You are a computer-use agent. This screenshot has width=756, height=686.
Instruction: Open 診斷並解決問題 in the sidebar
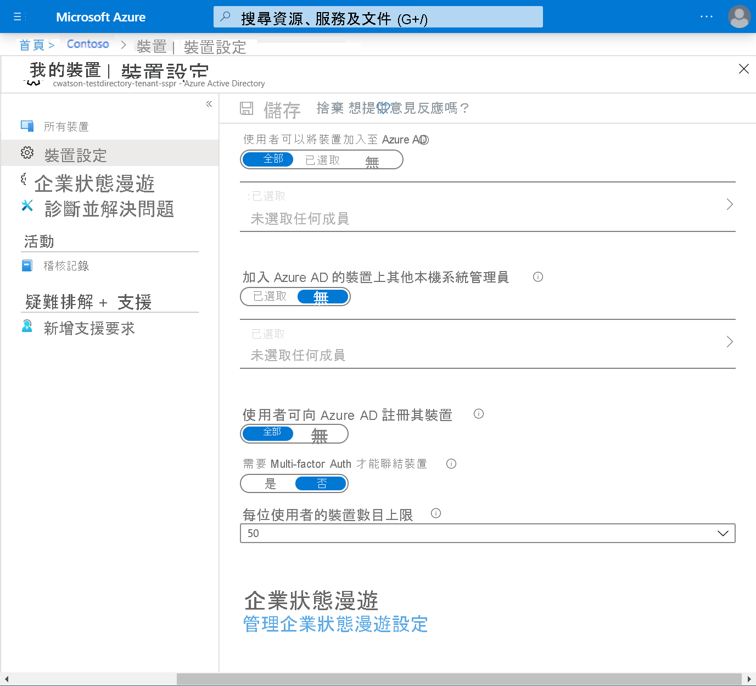click(110, 208)
